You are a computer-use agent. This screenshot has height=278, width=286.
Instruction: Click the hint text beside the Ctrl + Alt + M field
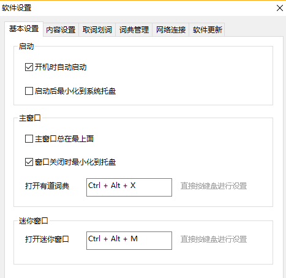214,239
